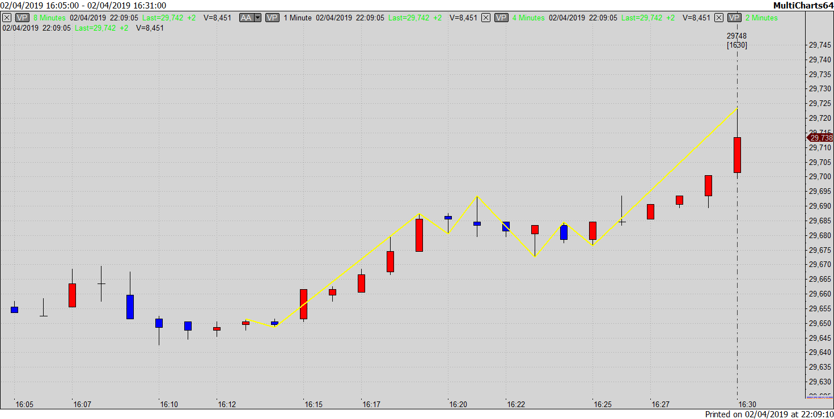Click the VP button next to 2 Minutes
Image resolution: width=834 pixels, height=419 pixels.
(x=734, y=18)
